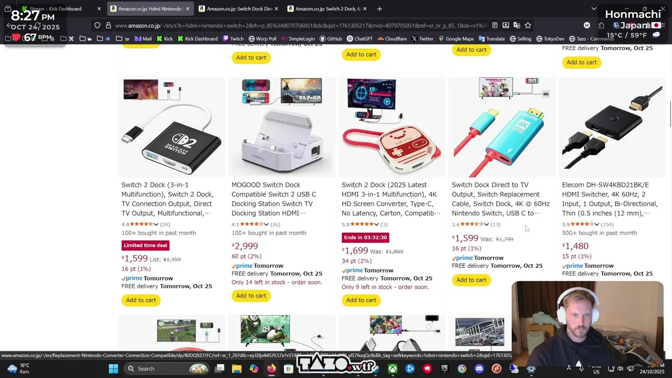Bookmark this page with the star icon
Screen dimensions: 672x378
(x=528, y=25)
